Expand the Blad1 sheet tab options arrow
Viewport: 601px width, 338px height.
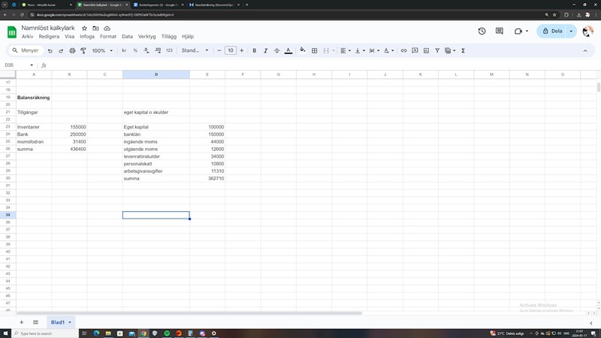click(x=71, y=322)
